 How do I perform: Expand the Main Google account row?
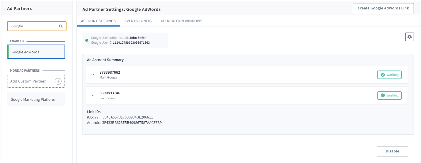[93, 75]
